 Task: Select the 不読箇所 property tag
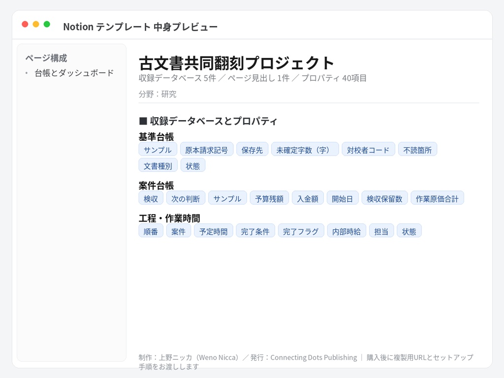[x=417, y=150]
